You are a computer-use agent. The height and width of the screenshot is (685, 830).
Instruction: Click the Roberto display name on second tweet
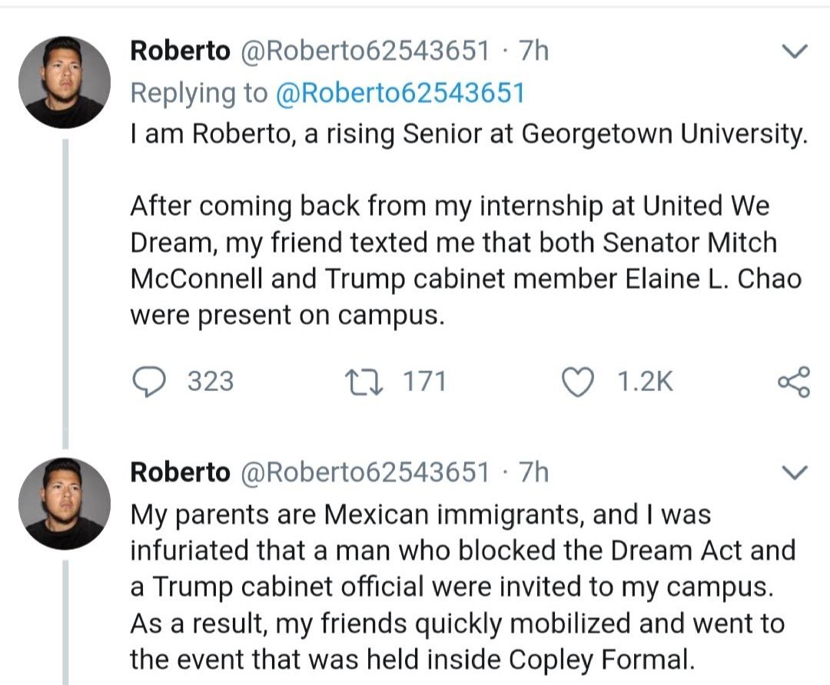(x=180, y=472)
